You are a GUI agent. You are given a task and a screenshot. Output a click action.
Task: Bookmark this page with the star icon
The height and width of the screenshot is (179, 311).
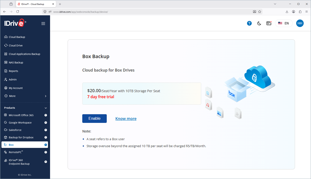[x=260, y=12]
